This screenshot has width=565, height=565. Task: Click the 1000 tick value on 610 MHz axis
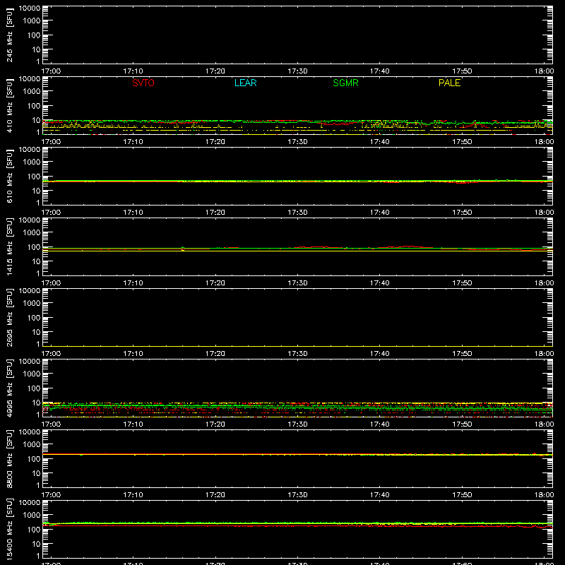[32, 162]
